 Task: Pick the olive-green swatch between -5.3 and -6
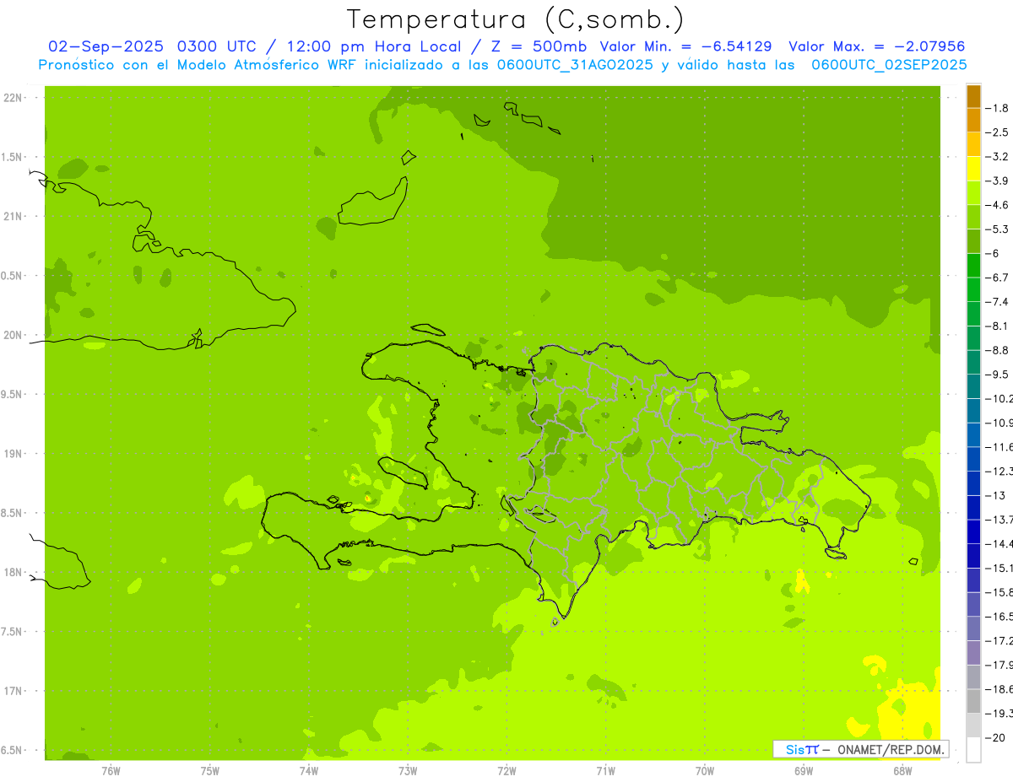[973, 241]
